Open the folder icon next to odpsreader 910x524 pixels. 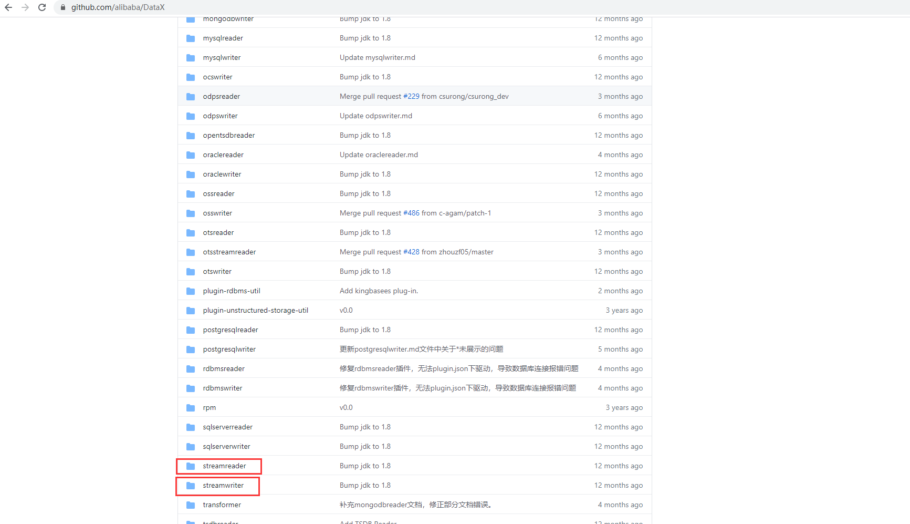tap(191, 97)
